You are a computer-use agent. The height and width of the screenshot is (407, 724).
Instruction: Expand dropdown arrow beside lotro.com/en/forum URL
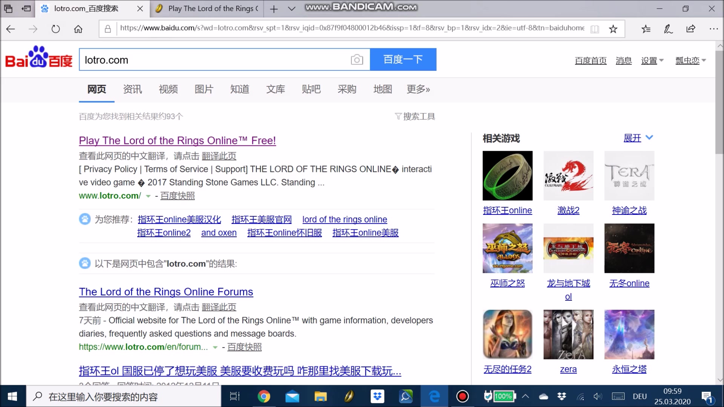[x=215, y=347]
